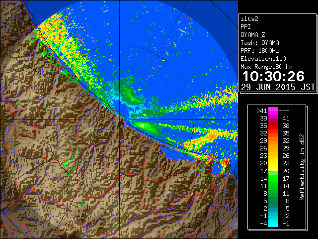Pick the bright green 14–17 dBZ swatch
318x239 pixels.
click(273, 178)
